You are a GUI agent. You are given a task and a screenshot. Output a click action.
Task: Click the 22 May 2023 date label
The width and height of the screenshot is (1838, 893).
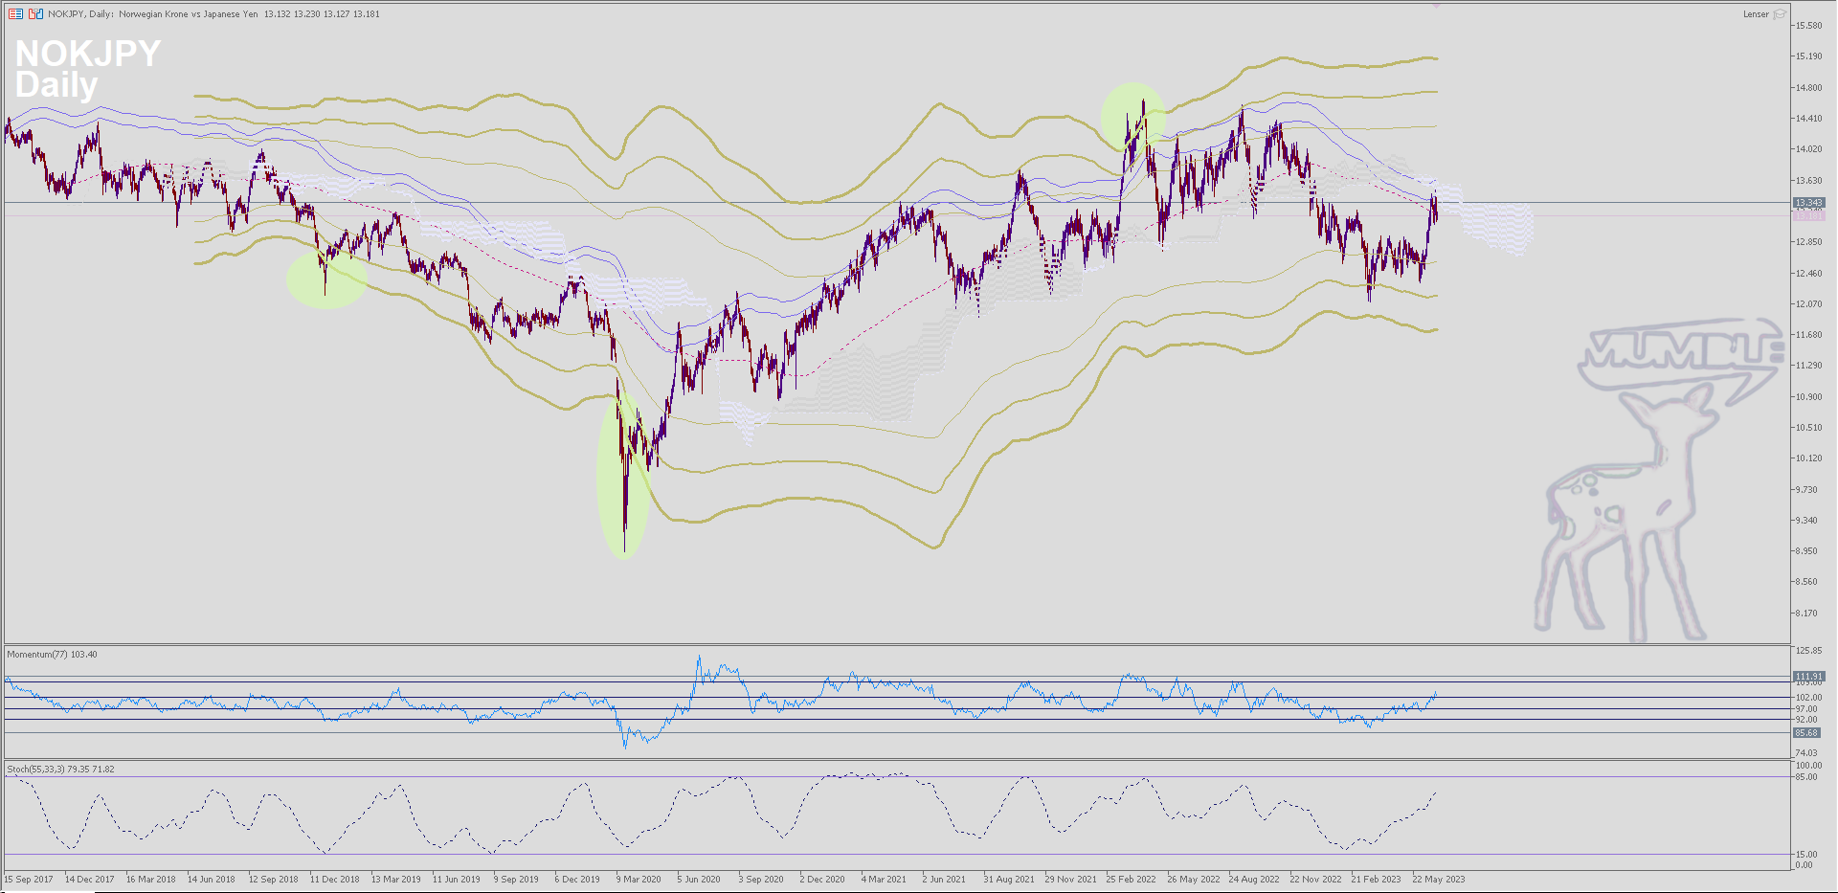1438,879
